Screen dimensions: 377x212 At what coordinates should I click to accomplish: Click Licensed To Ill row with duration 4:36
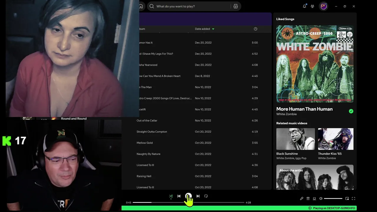click(x=197, y=165)
